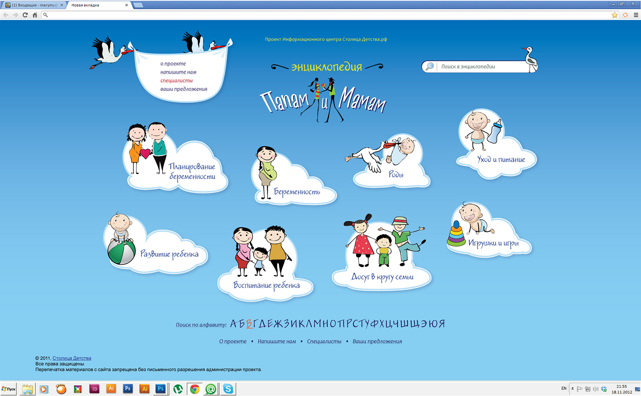Reload the page with the refresh icon
This screenshot has height=396, width=641.
25,15
